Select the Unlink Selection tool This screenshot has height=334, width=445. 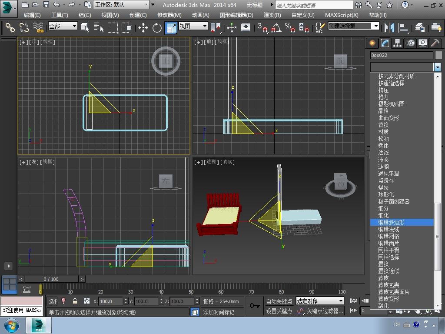[x=24, y=27]
